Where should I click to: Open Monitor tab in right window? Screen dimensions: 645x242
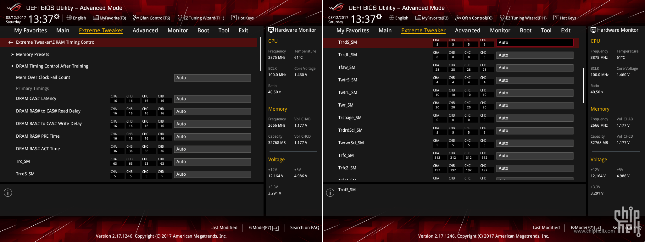coord(500,30)
